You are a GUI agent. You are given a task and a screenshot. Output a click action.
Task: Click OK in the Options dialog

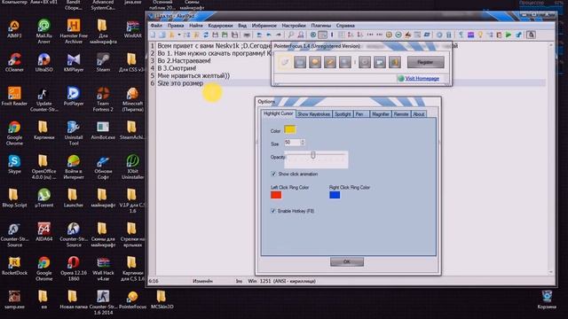coord(347,261)
